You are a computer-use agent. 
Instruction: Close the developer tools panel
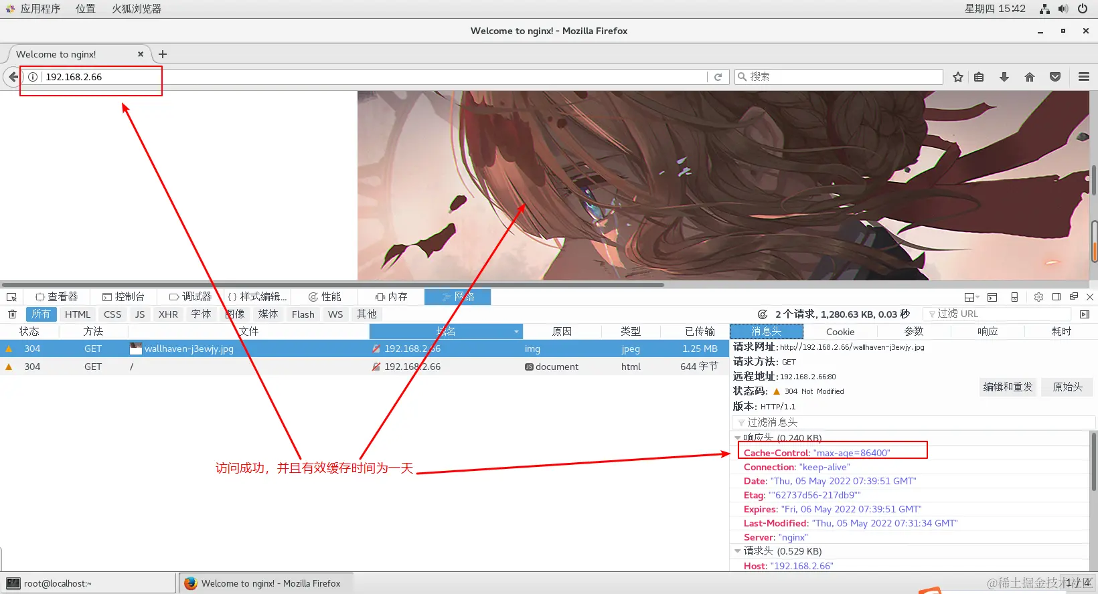(x=1090, y=296)
